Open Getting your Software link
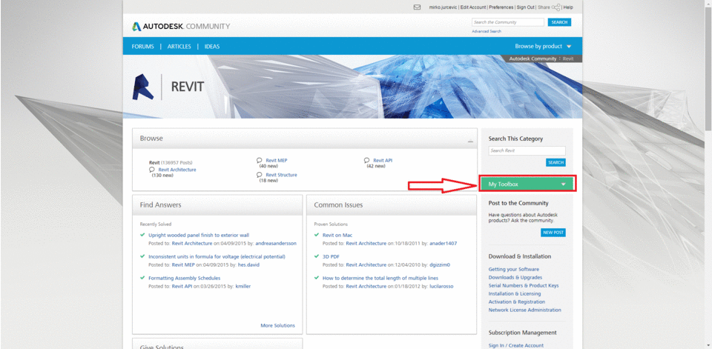The width and height of the screenshot is (712, 349). (x=513, y=269)
